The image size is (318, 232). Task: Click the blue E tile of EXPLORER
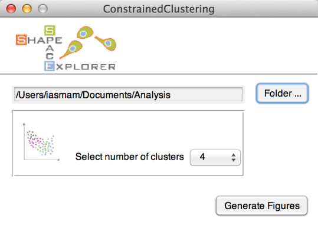(x=50, y=66)
